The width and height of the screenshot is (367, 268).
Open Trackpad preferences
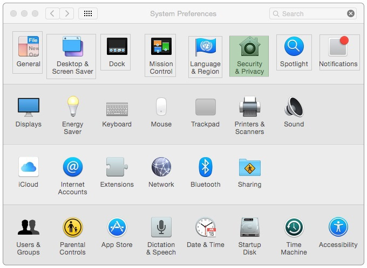point(205,113)
